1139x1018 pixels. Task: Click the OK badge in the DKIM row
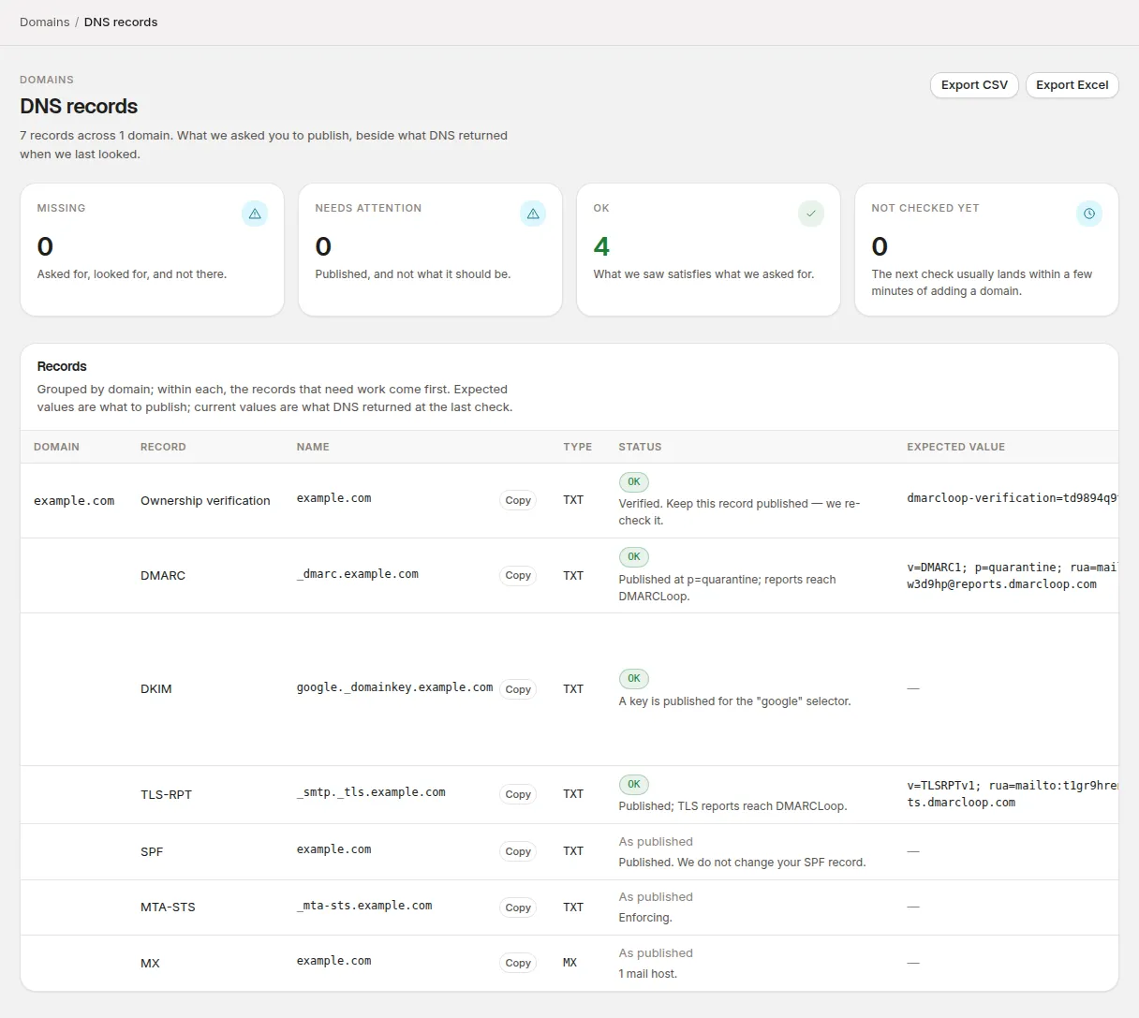point(634,679)
